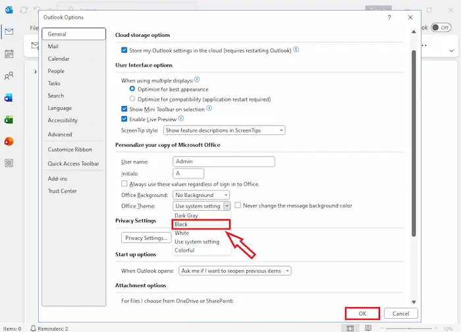Switch to Normal view icon in status bar
The width and height of the screenshot is (461, 332).
point(350,328)
